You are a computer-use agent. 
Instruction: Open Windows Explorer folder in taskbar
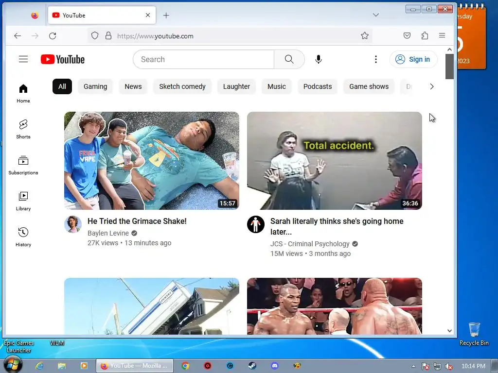[62, 366]
